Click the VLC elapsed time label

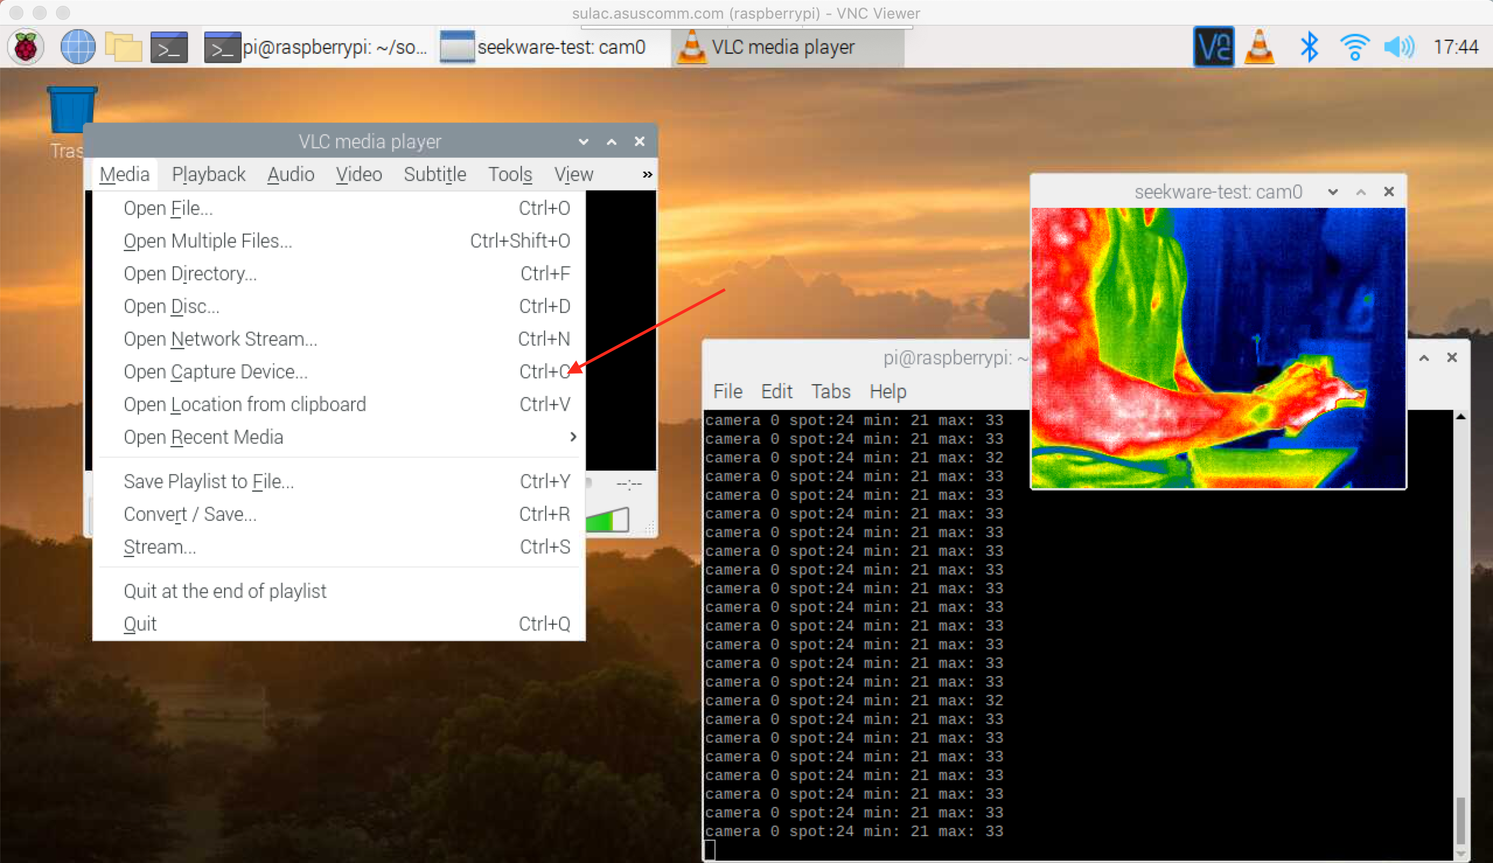(629, 484)
